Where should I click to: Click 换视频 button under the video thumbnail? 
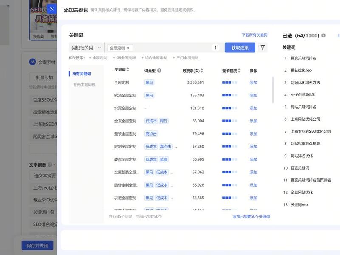38,37
